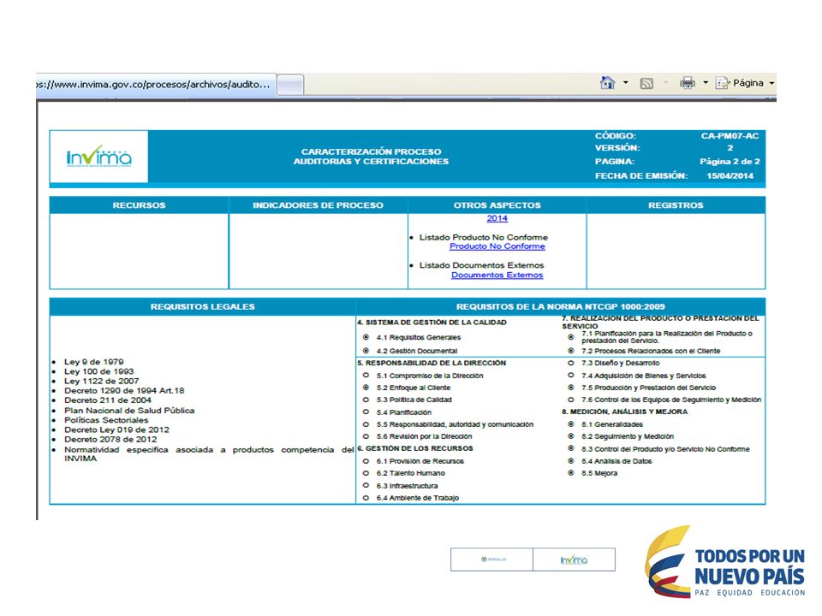Click the REQUISITOS LEGALES header
Viewport: 822px width, 616px height.
(202, 306)
